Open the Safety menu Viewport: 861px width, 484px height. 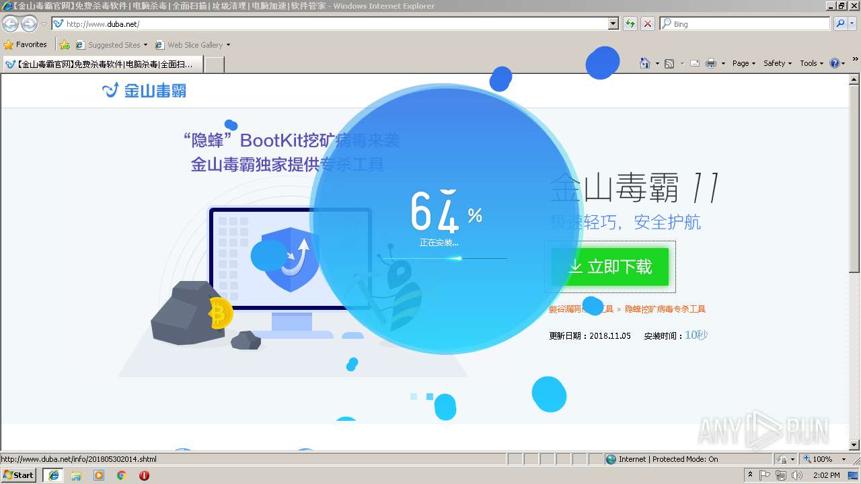point(778,63)
